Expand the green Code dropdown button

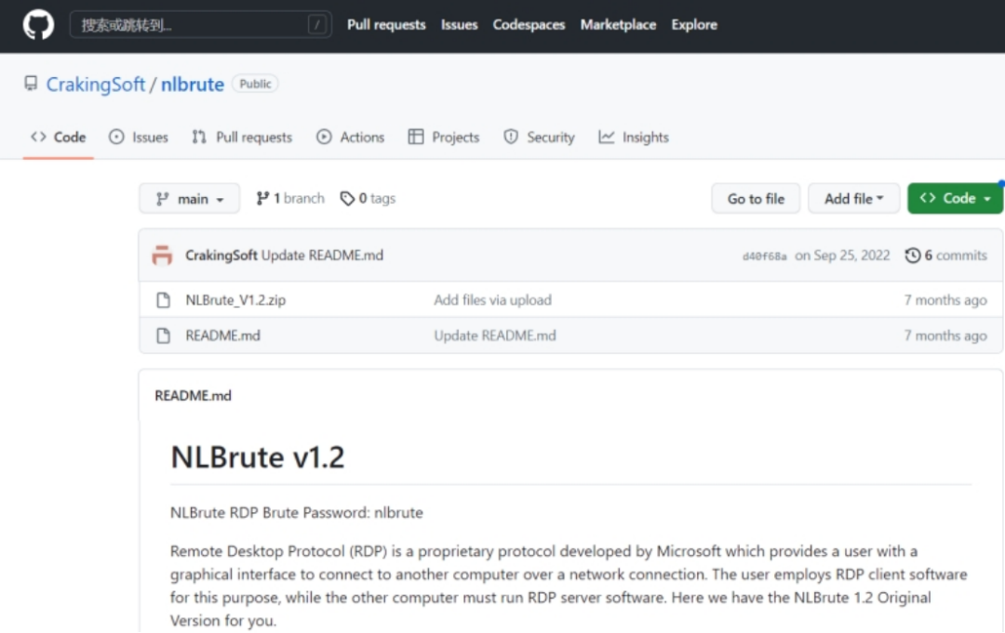(955, 198)
